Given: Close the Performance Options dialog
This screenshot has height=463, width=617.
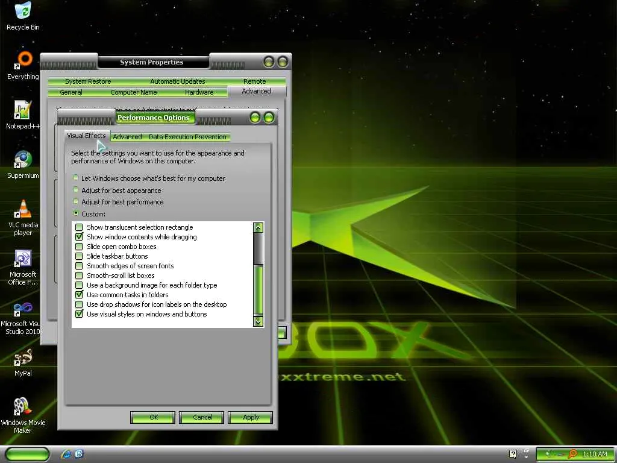Looking at the screenshot, I should point(269,118).
